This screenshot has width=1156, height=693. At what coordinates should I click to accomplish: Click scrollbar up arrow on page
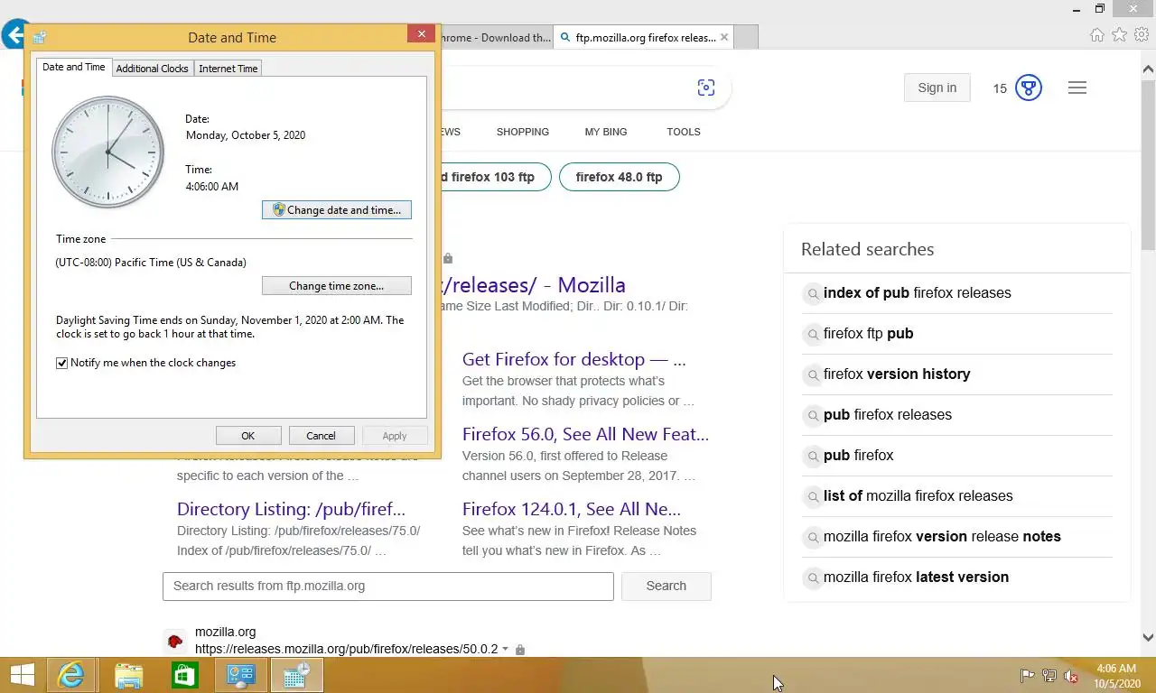click(1148, 69)
